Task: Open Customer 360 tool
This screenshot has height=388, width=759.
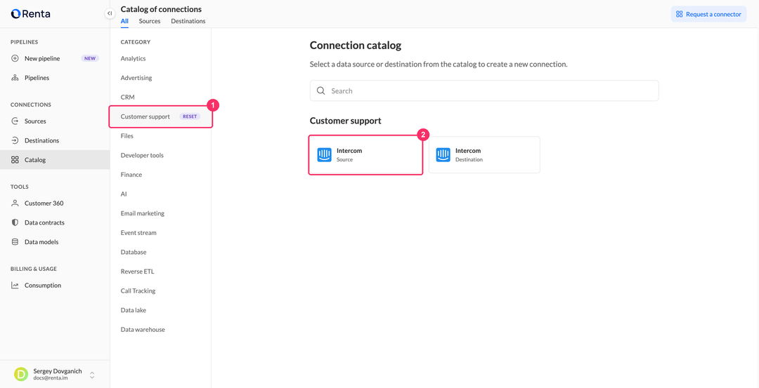Action: tap(55, 203)
